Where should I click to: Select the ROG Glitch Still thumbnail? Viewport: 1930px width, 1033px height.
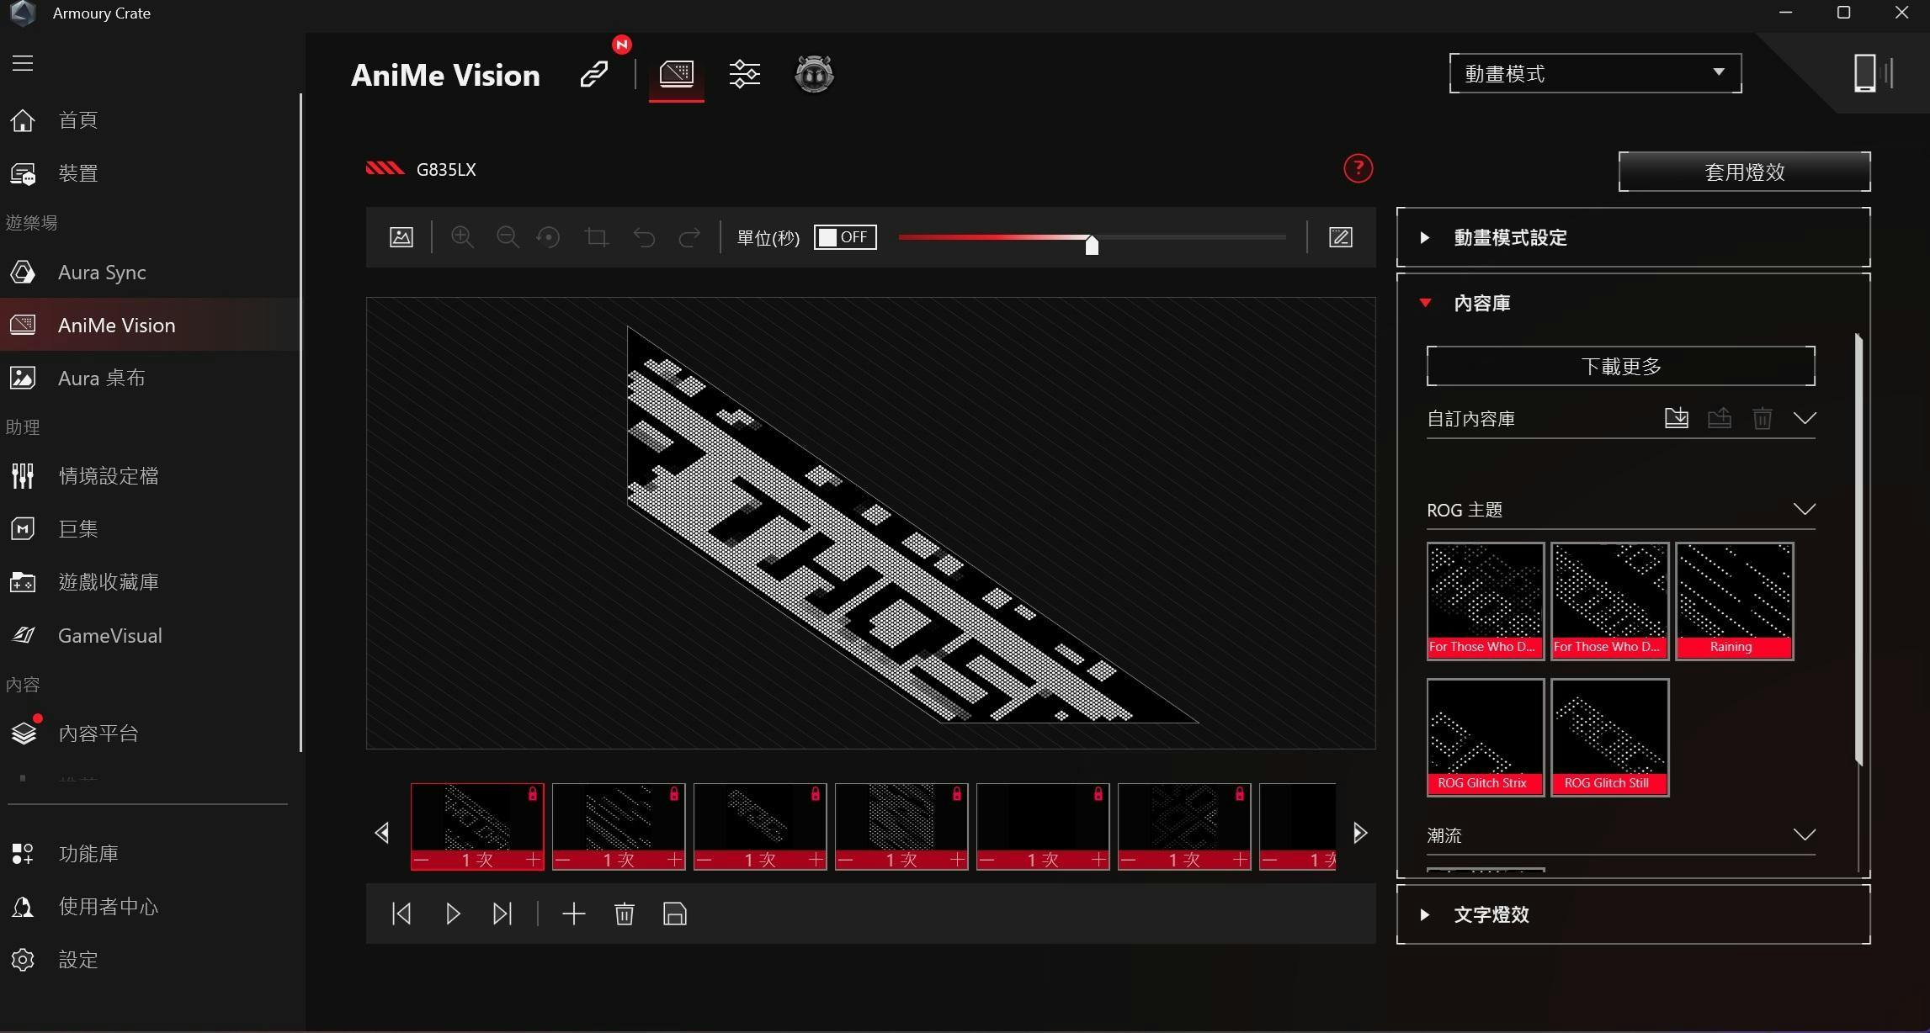click(1609, 737)
